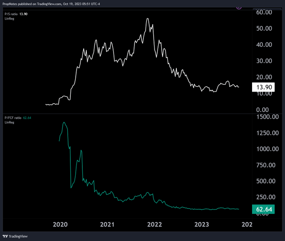Click the 750.00 level on the P/FCF axis
The height and width of the screenshot is (241, 285).
pos(266,165)
